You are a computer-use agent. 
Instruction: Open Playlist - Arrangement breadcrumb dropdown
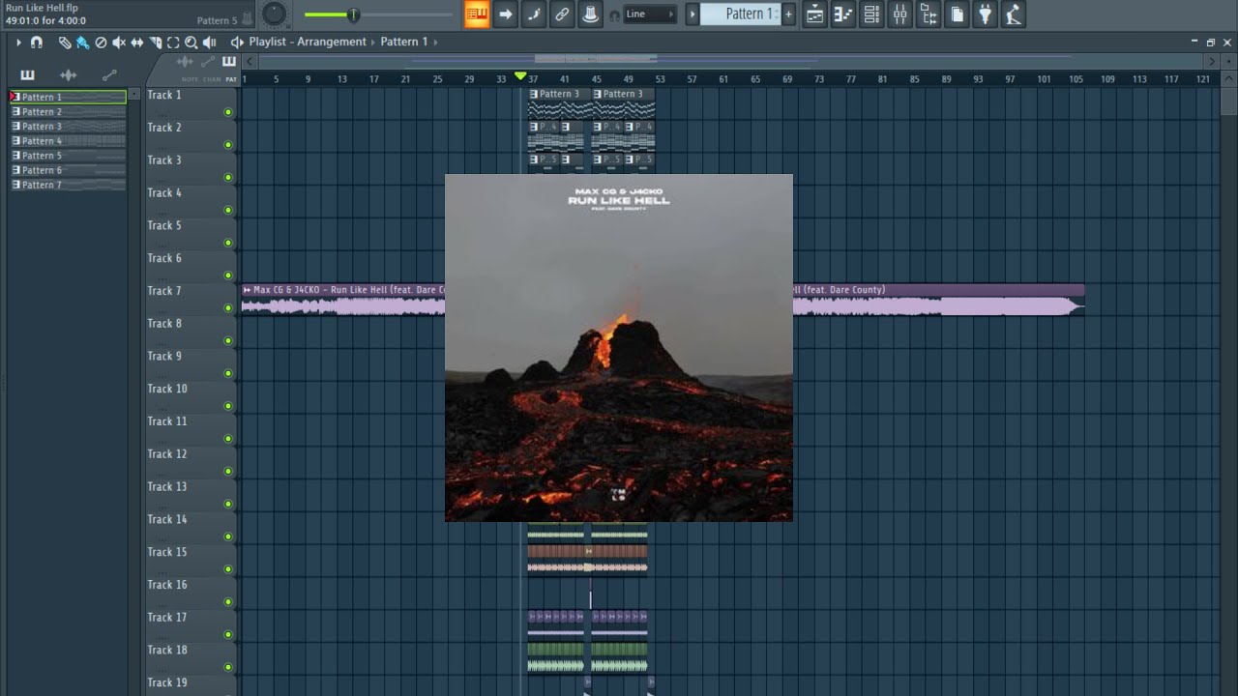(308, 43)
